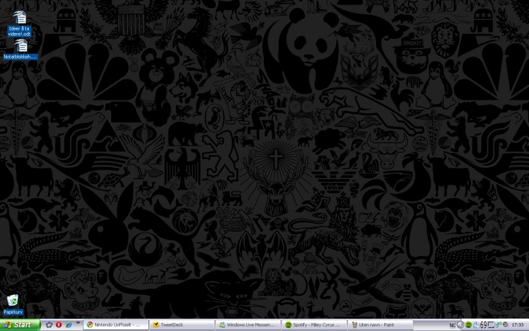
Task: Click the NC language bar indicator
Action: (x=453, y=325)
